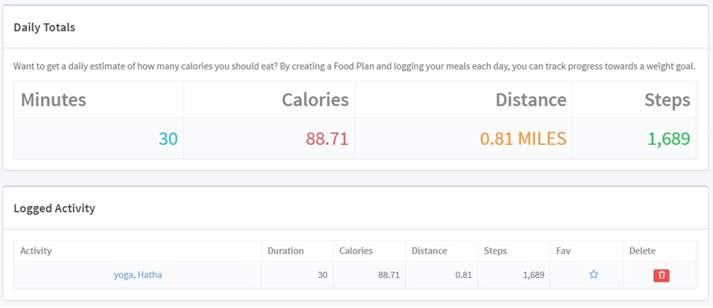Click the Delete column header
The height and width of the screenshot is (308, 713).
click(643, 251)
